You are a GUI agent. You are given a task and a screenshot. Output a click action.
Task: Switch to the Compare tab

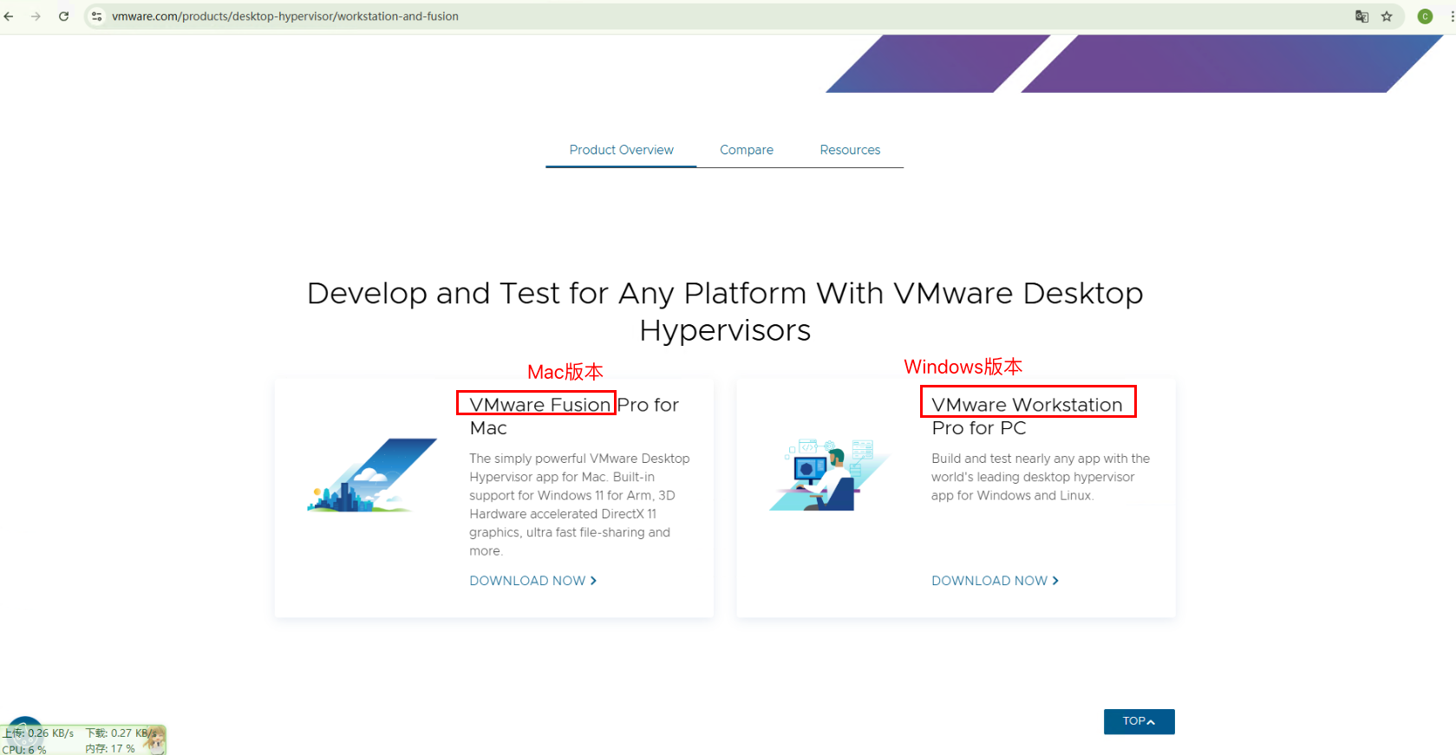747,150
